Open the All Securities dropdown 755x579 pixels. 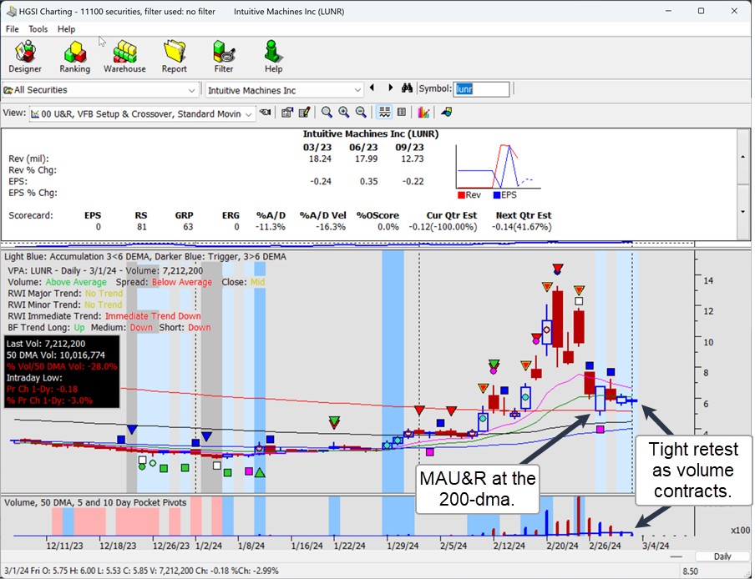pyautogui.click(x=101, y=90)
